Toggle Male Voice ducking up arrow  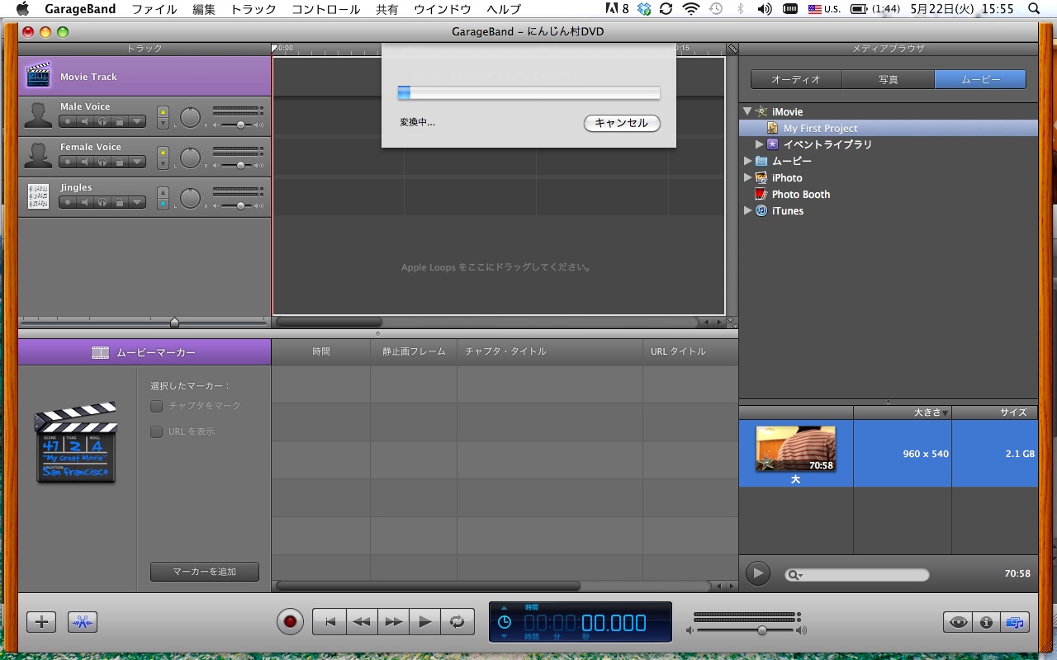tap(163, 111)
